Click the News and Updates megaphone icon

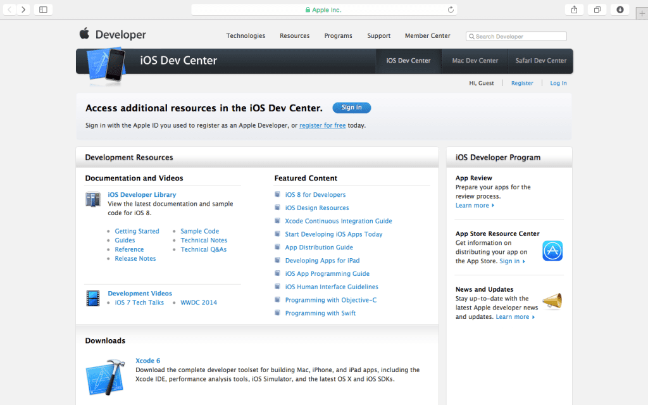pos(552,301)
